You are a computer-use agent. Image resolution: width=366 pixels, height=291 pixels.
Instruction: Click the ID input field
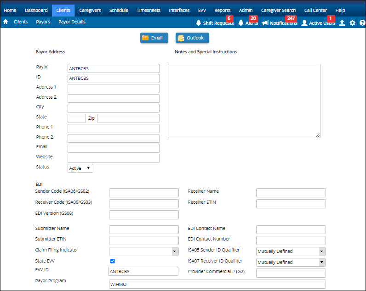pos(114,78)
